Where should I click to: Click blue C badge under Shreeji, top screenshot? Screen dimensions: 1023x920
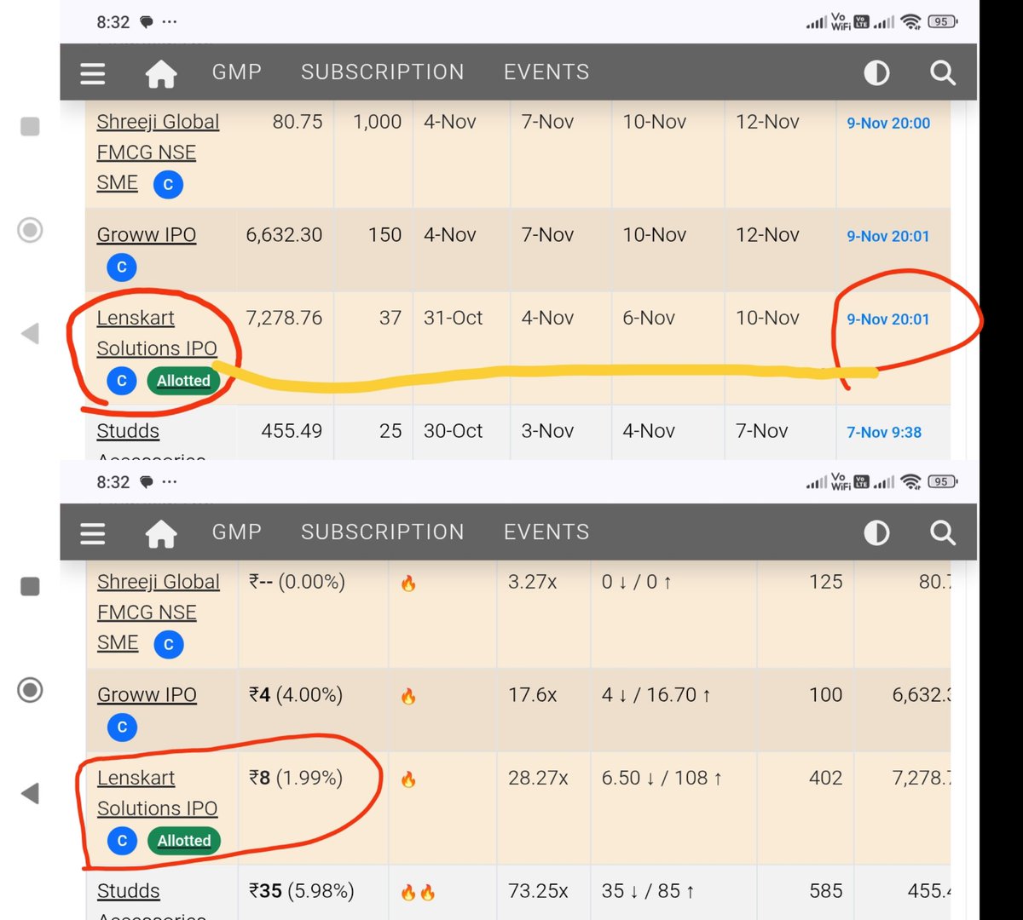click(x=168, y=184)
